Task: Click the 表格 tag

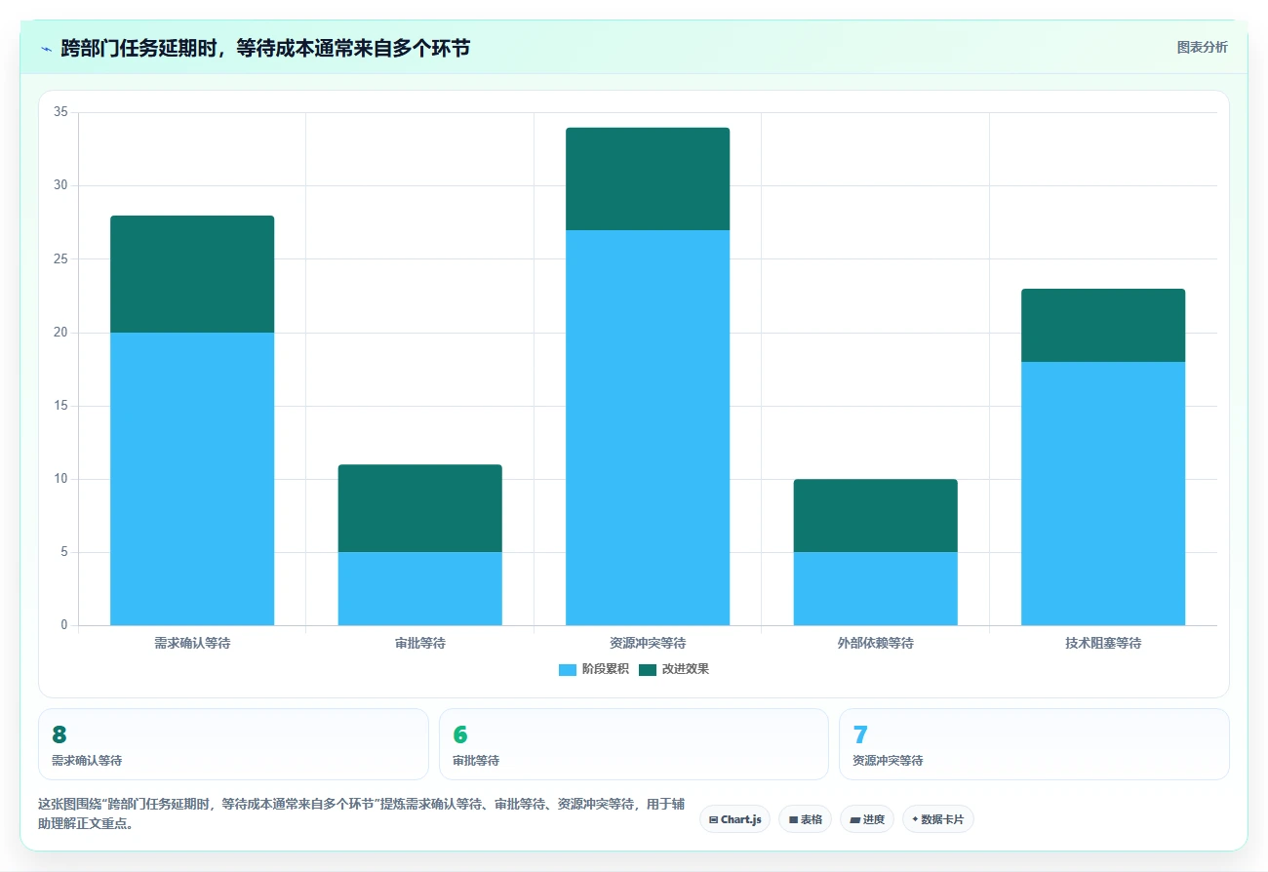Action: [x=805, y=819]
